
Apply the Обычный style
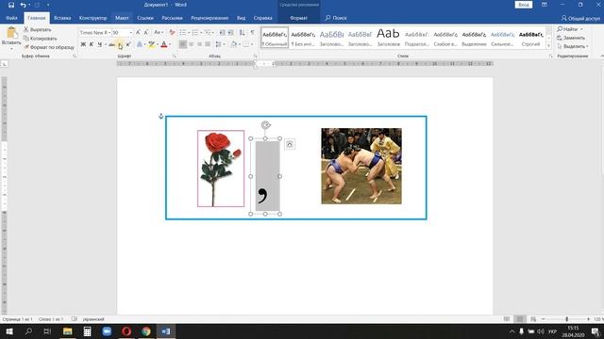point(275,38)
